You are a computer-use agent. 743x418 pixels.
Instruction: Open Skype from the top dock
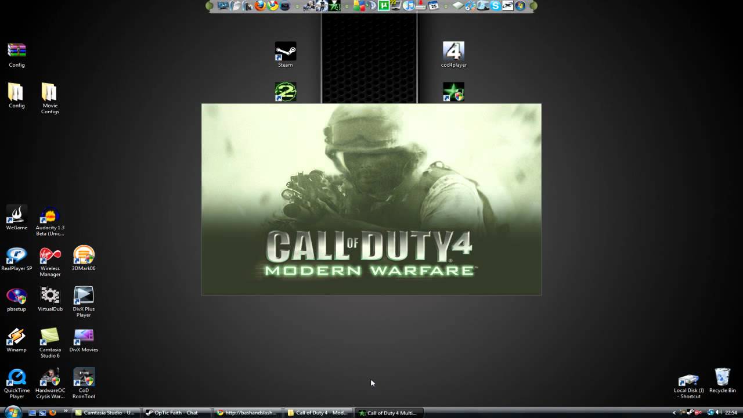coord(495,6)
